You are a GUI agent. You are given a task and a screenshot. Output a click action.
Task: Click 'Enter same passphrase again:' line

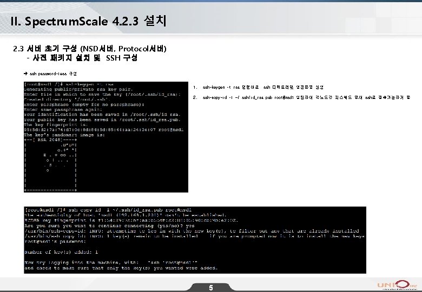point(63,109)
